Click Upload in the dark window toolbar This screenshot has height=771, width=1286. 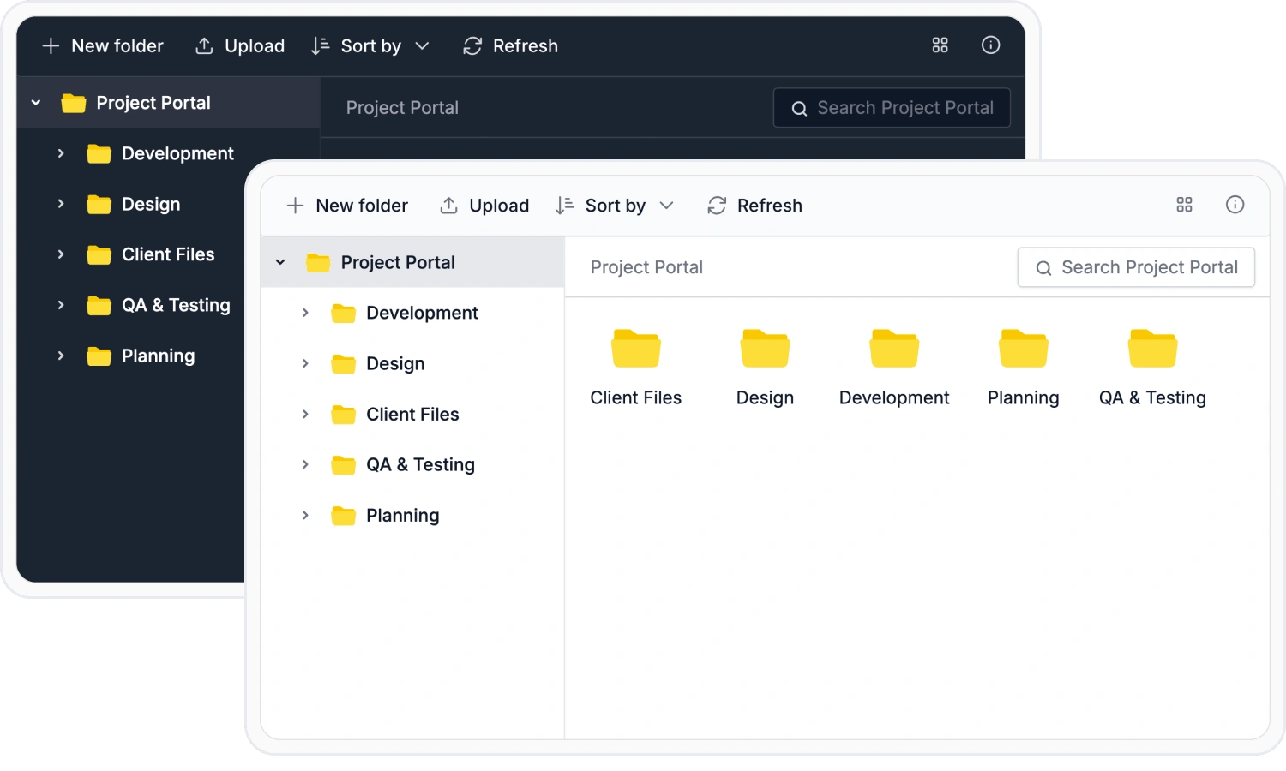click(x=240, y=46)
